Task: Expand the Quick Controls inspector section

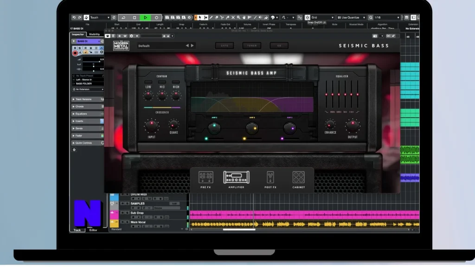Action: [88, 143]
